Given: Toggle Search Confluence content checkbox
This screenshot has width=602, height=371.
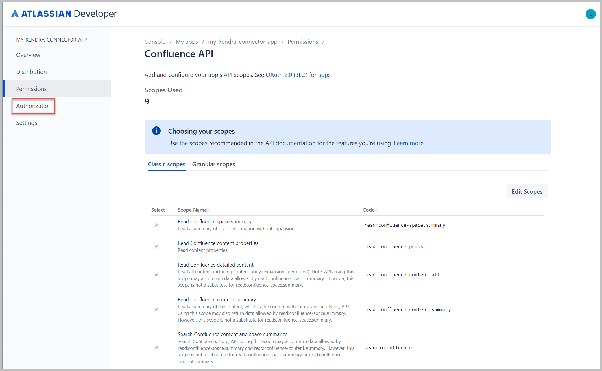Looking at the screenshot, I should click(x=156, y=348).
